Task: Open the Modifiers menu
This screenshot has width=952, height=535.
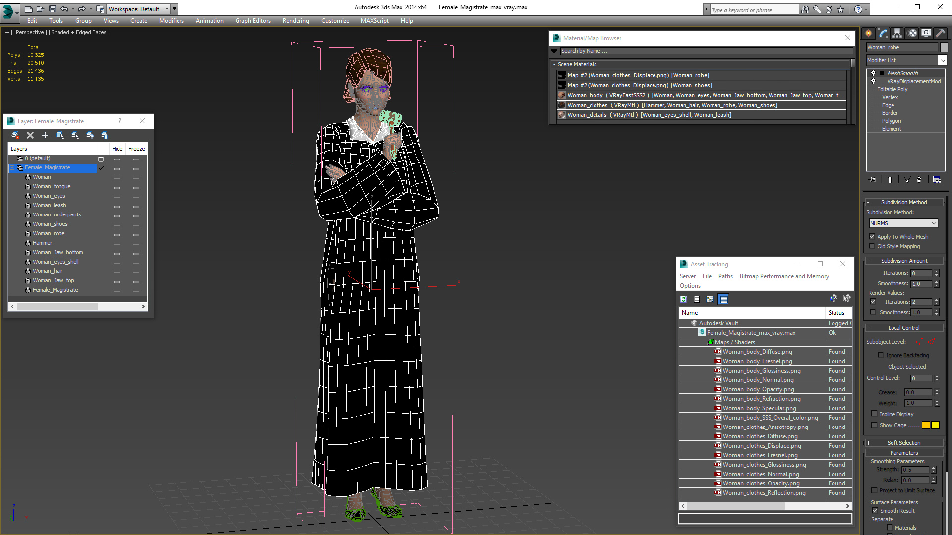Action: point(171,21)
